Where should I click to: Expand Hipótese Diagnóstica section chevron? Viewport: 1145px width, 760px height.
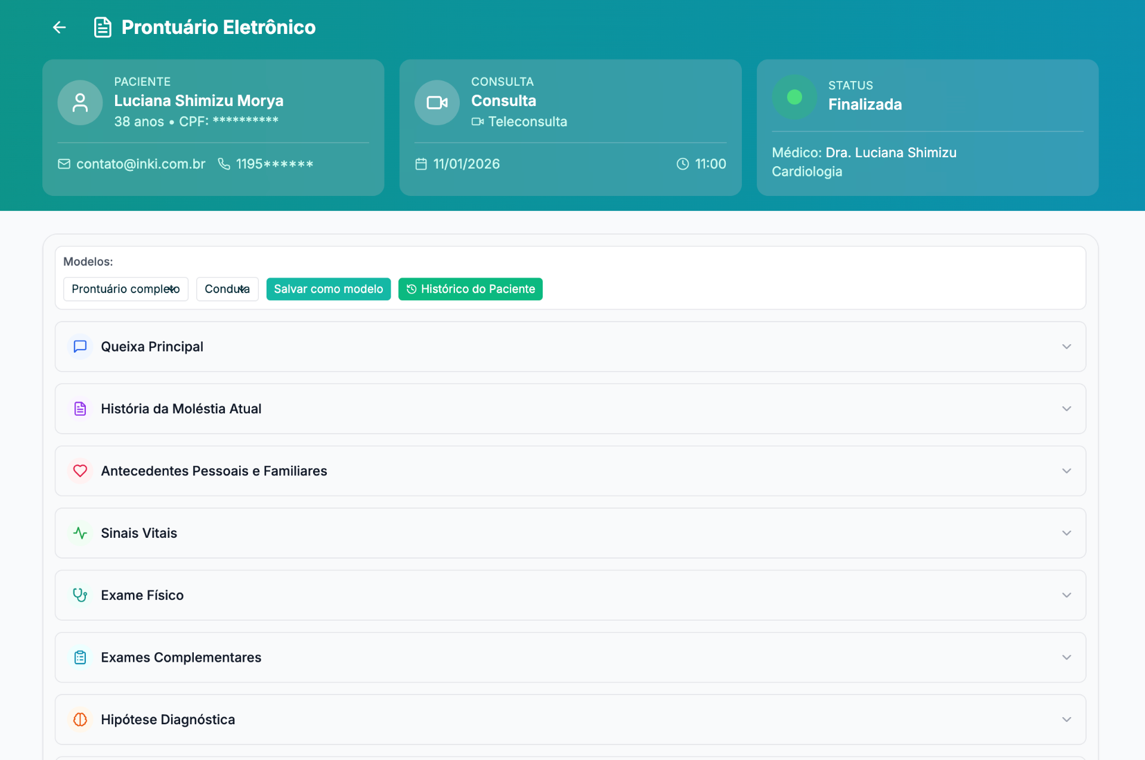pos(1066,719)
